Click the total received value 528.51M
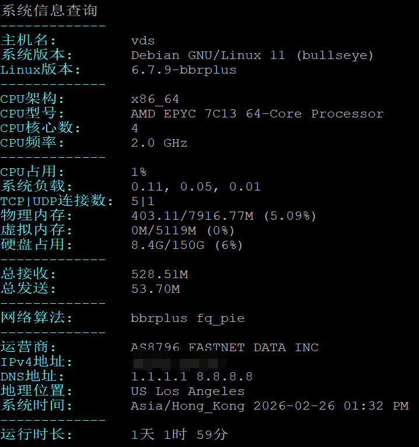 159,274
